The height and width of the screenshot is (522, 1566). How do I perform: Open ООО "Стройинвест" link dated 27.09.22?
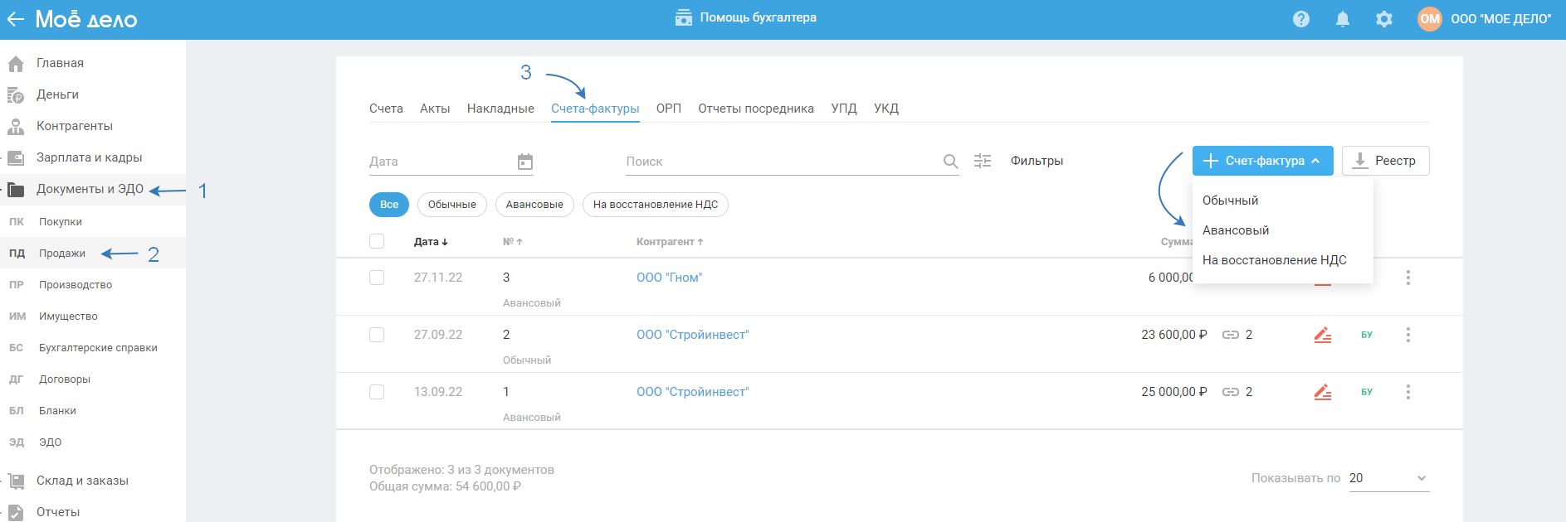click(692, 335)
